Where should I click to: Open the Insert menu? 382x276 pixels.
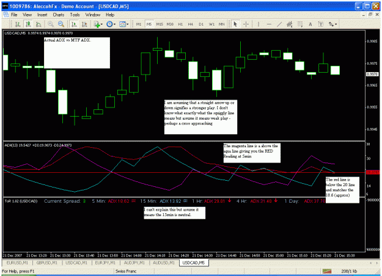[42, 15]
